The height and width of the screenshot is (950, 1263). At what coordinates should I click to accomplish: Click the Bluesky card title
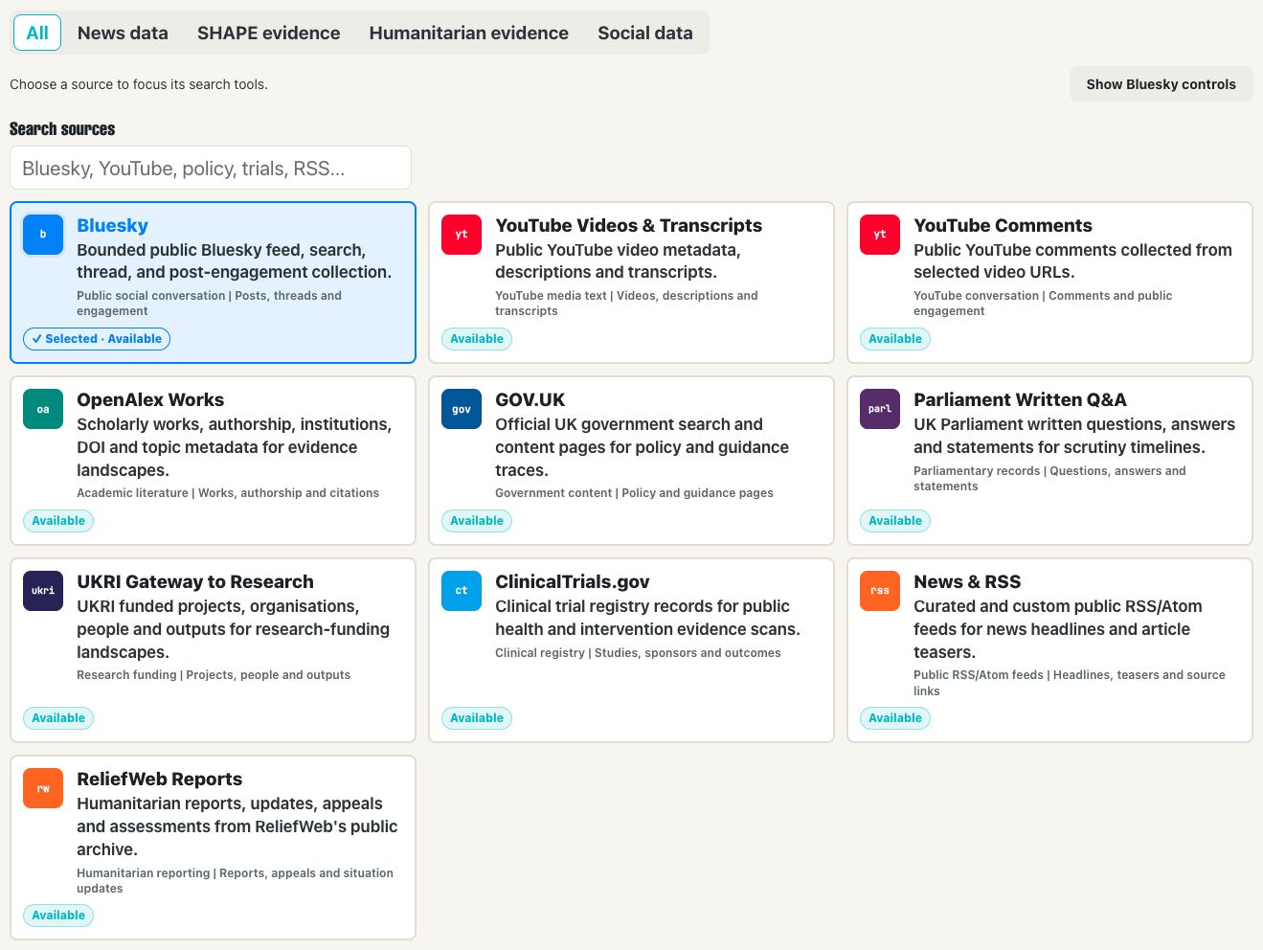coord(112,225)
